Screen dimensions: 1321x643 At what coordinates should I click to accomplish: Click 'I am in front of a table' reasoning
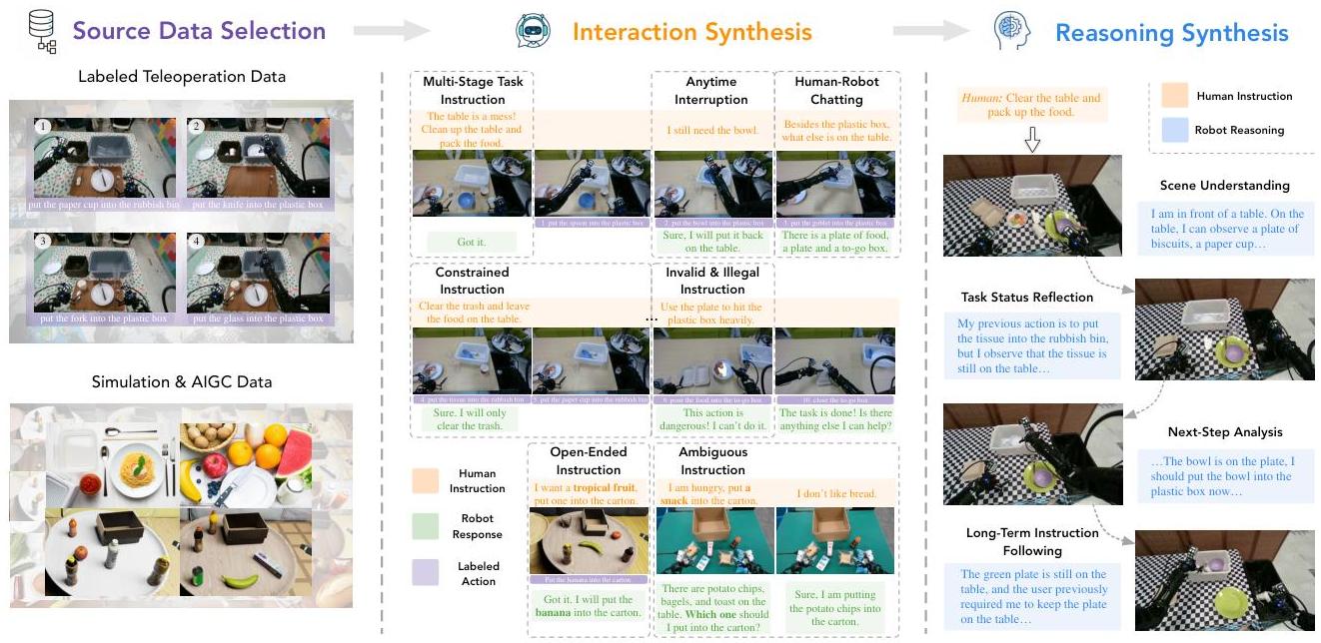pyautogui.click(x=1226, y=229)
